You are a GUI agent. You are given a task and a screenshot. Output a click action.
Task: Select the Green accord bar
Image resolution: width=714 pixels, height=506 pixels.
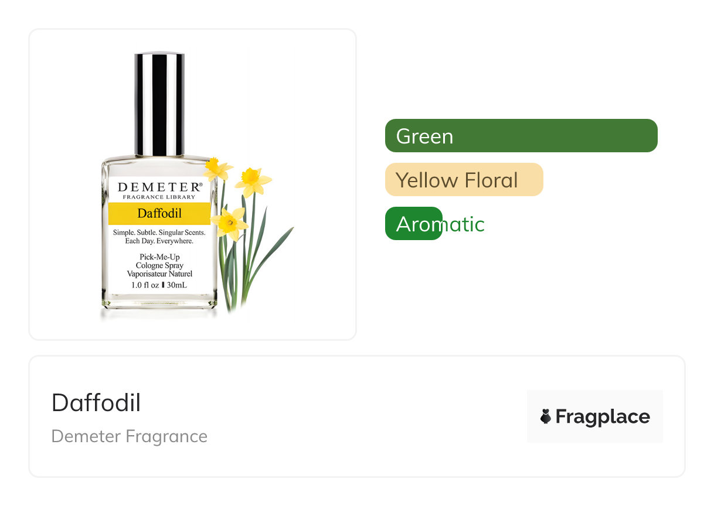tap(521, 135)
